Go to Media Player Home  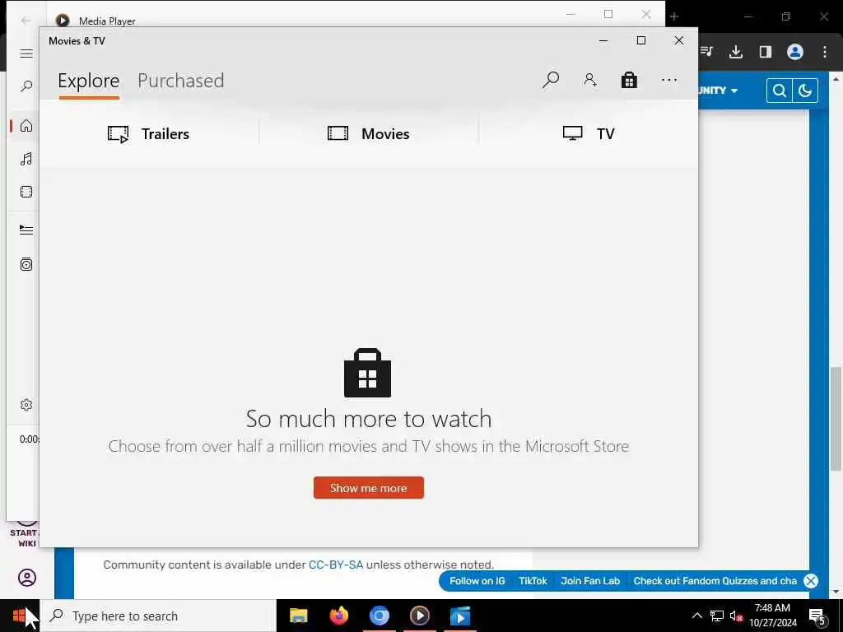(26, 126)
